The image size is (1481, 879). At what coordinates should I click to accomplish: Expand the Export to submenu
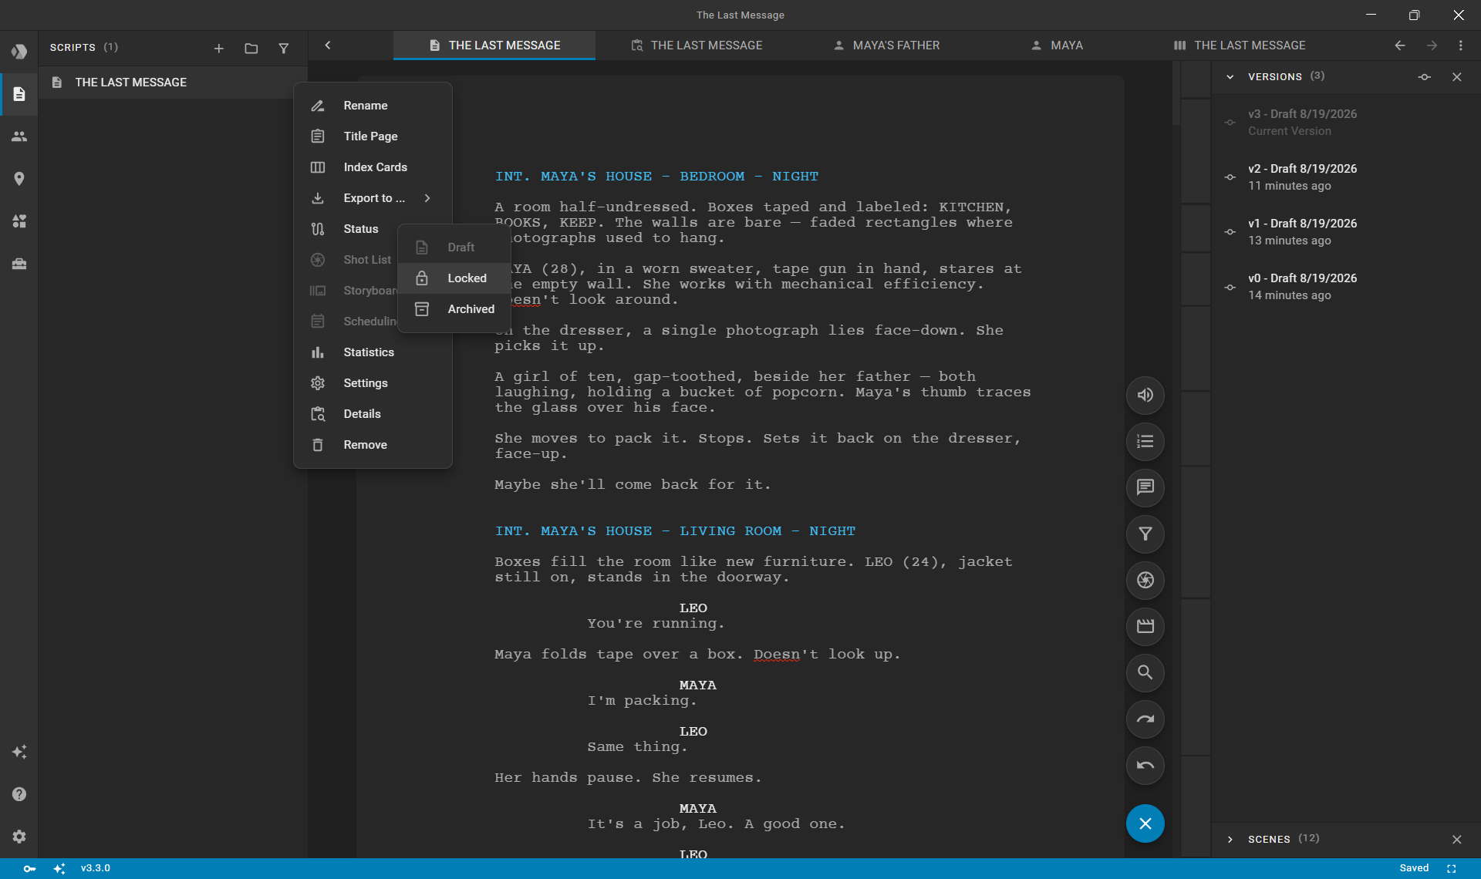point(373,198)
